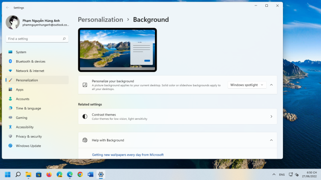Click the Settings gear in taskbar
321x180 pixels.
click(101, 174)
